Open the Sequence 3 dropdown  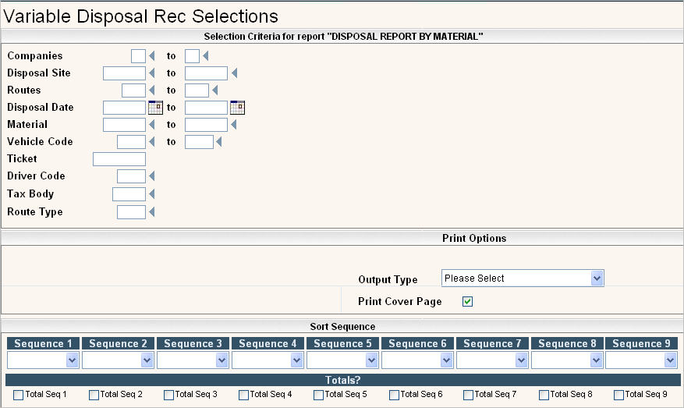(193, 360)
